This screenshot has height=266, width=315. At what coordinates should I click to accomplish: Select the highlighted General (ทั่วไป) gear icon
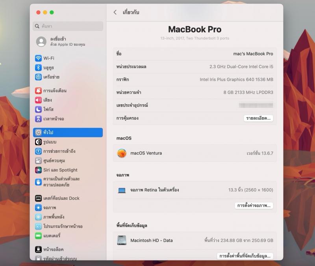38,132
